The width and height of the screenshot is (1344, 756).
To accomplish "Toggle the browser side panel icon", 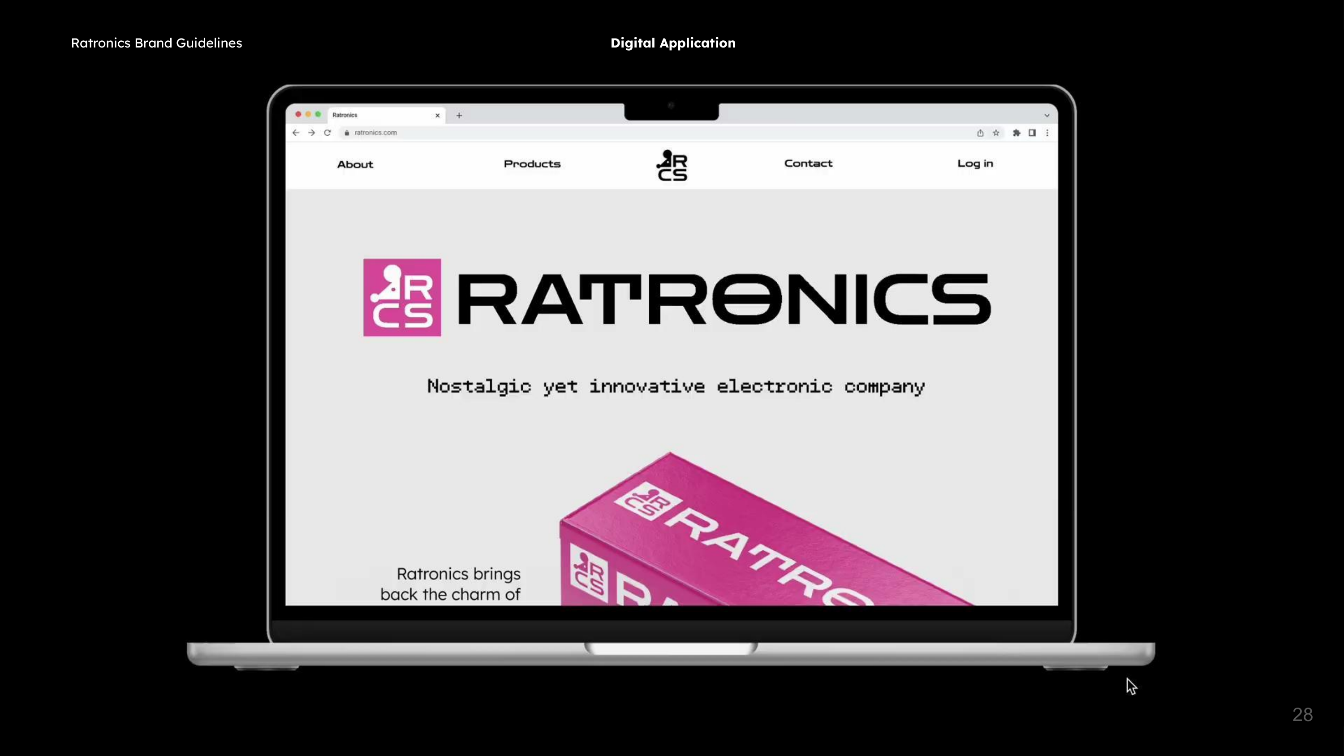I will [1032, 133].
